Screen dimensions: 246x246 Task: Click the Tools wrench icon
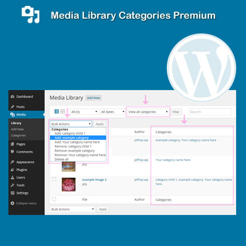pyautogui.click(x=12, y=185)
